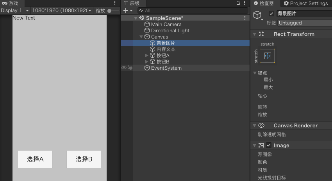The width and height of the screenshot is (332, 181).
Task: Open the Hierarchy panel three-dot menu
Action: point(245,3)
